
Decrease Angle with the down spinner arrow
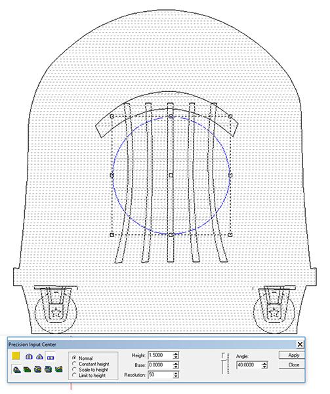click(264, 366)
